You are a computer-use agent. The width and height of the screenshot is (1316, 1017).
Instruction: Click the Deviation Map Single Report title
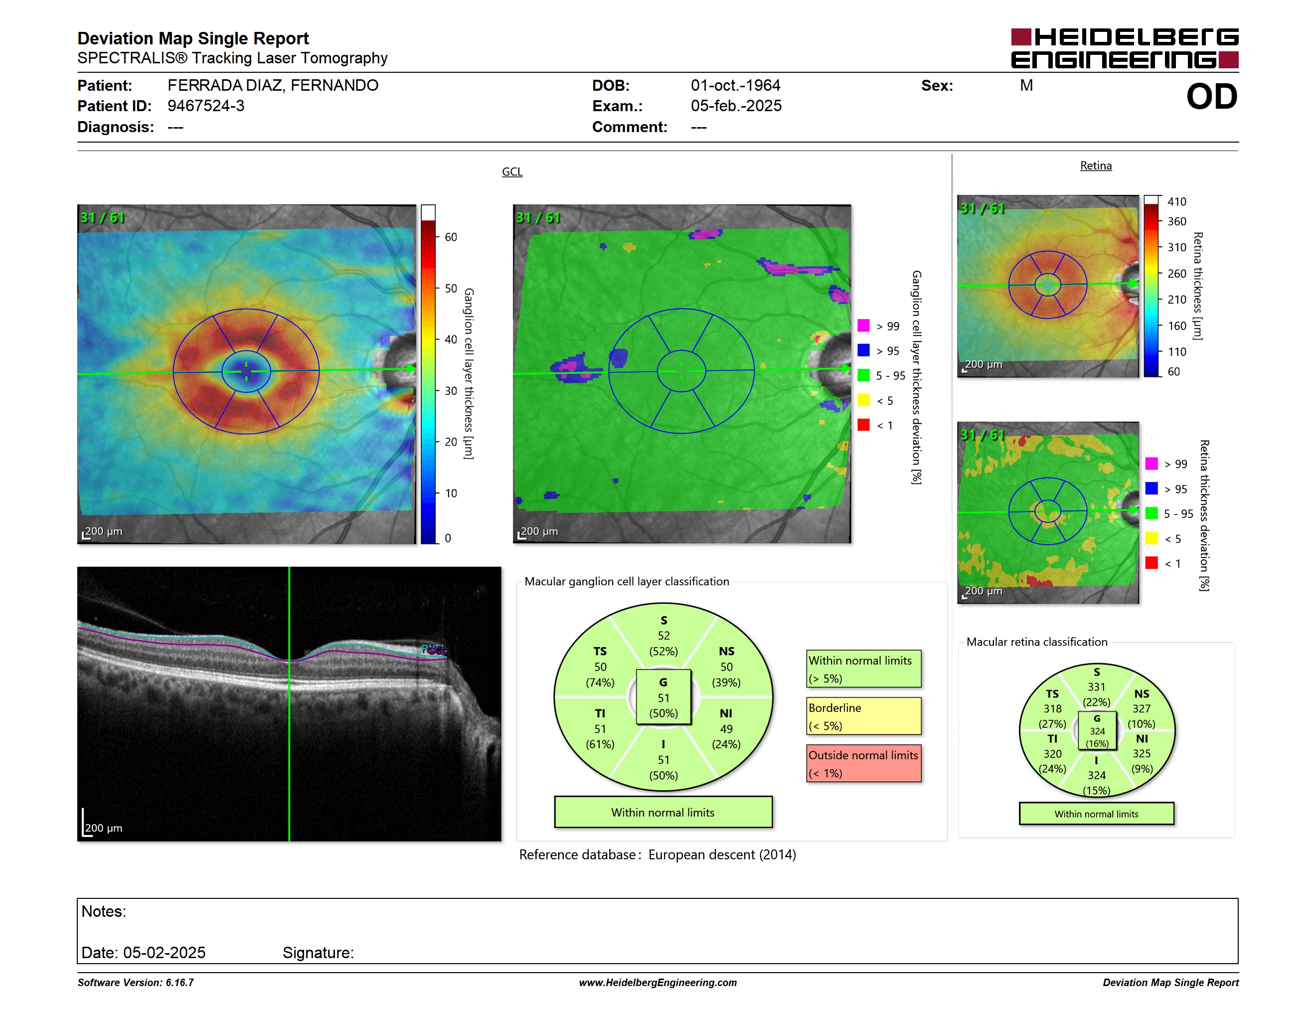pyautogui.click(x=193, y=38)
